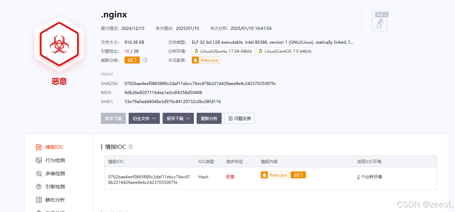This screenshot has width=455, height=212.
Task: Click the hash in the 情报IOC table row
Action: pos(149,179)
